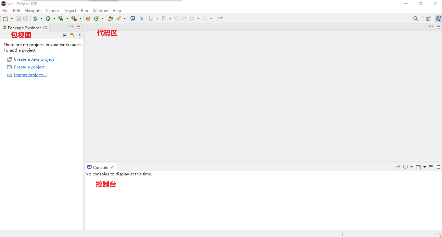The width and height of the screenshot is (442, 237).
Task: Click the green Run button
Action: click(48, 18)
